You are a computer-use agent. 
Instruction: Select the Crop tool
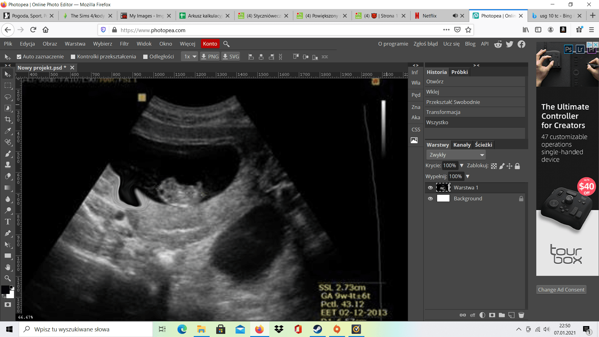pos(8,120)
